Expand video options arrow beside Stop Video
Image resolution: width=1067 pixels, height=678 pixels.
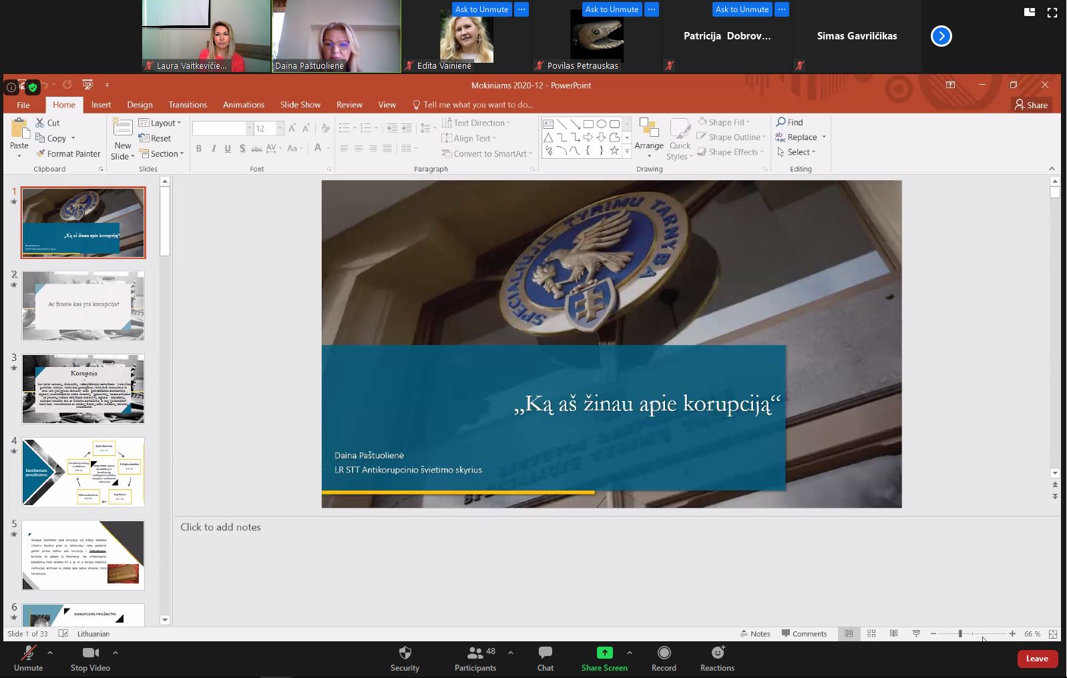[116, 653]
